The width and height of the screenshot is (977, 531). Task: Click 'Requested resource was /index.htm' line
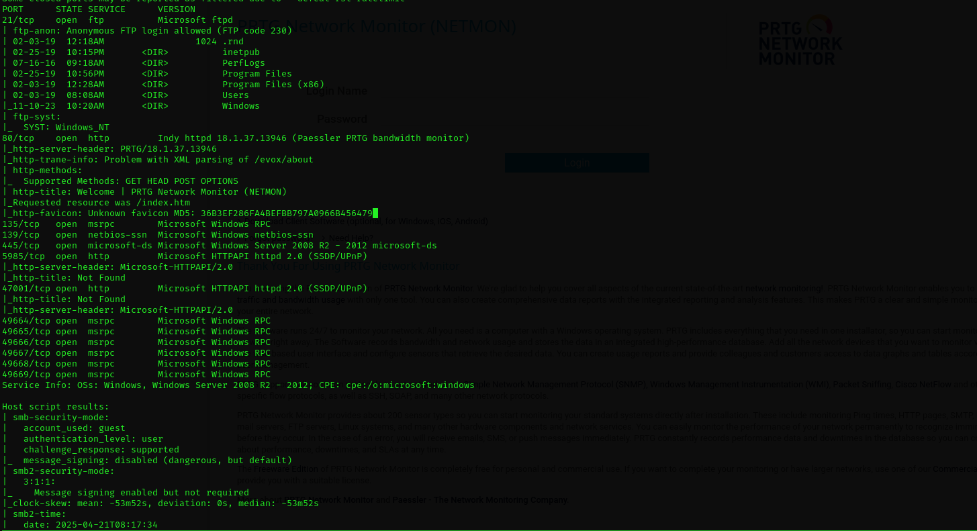[96, 203]
